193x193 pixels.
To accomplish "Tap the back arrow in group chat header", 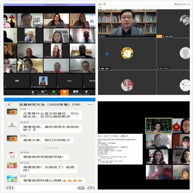I will (x=9, y=104).
